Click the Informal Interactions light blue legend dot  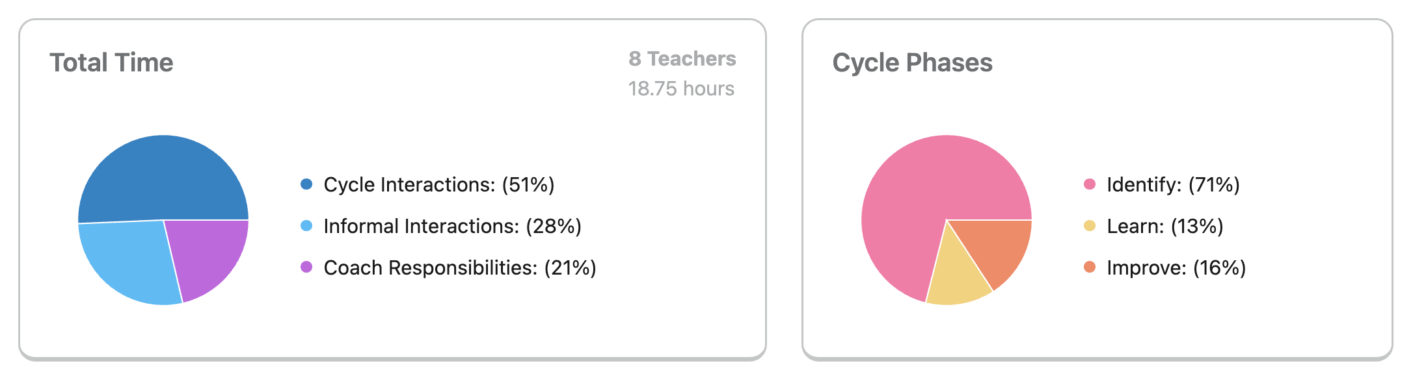(306, 226)
